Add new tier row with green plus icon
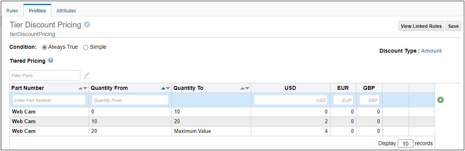The height and width of the screenshot is (151, 465). point(441,100)
